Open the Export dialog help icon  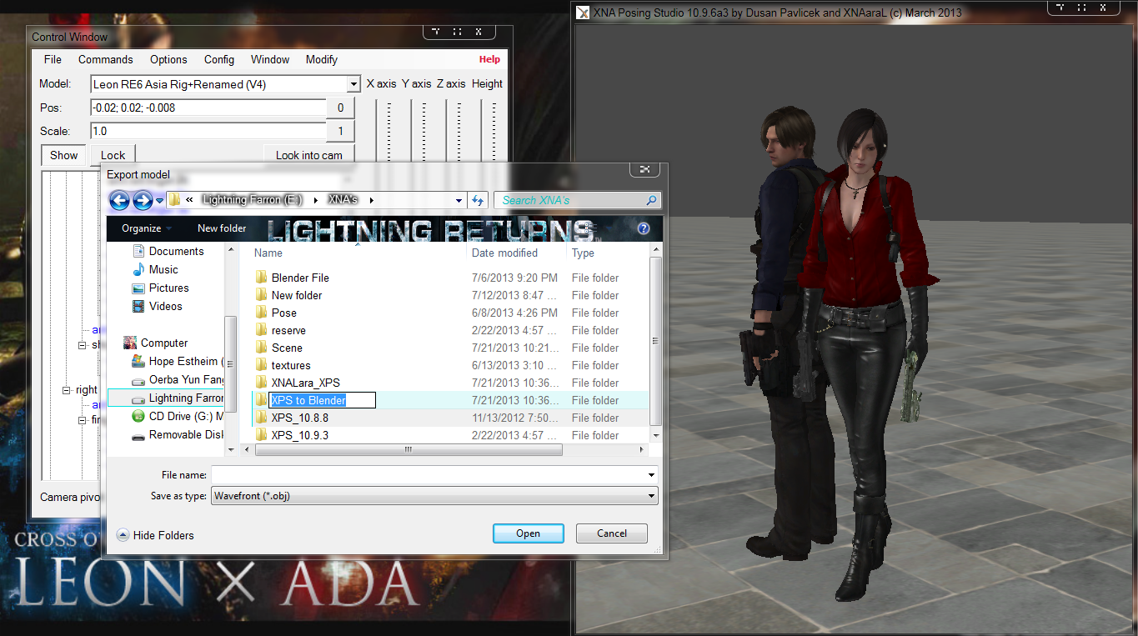(643, 228)
